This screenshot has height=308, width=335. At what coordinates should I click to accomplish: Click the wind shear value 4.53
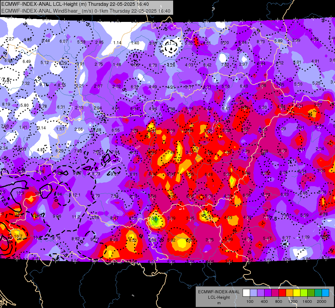pyautogui.click(x=228, y=217)
